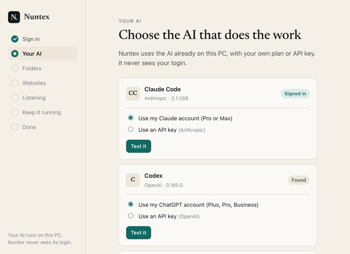Screen dimensions: 350x254
Task: Click the footer note Your AI runs on this PC
Action: [35, 235]
